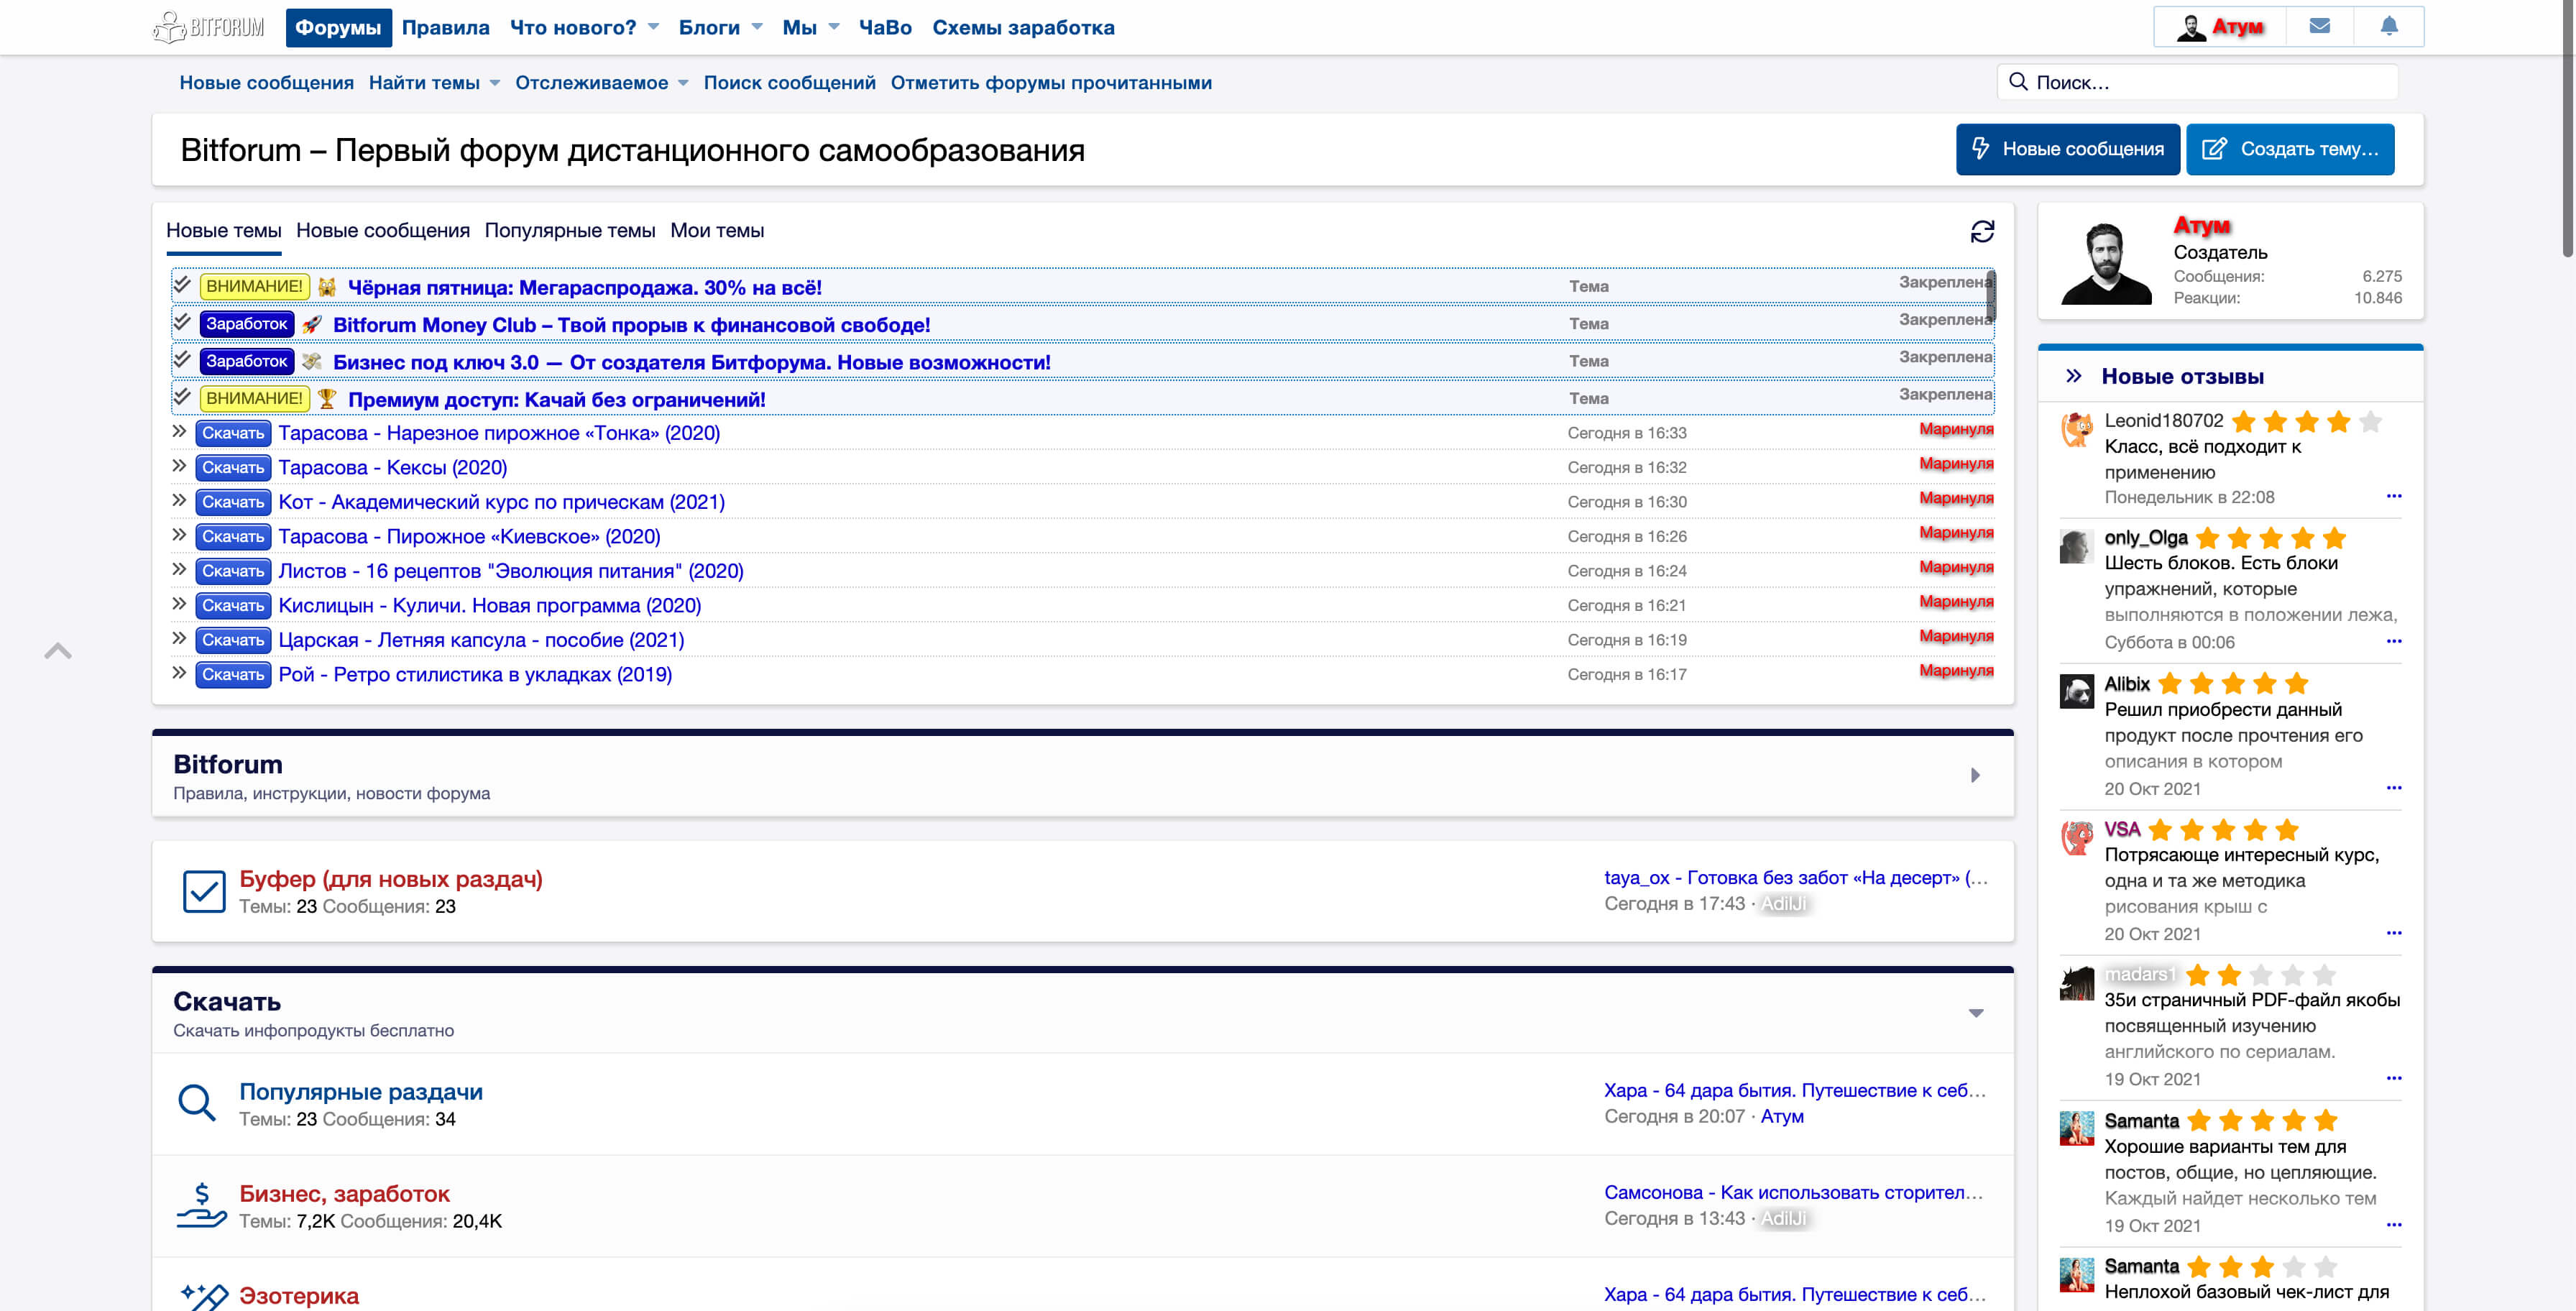Screen dimensions: 2576x1311
Task: Collapse the Скачать category section arrow
Action: click(1976, 1013)
